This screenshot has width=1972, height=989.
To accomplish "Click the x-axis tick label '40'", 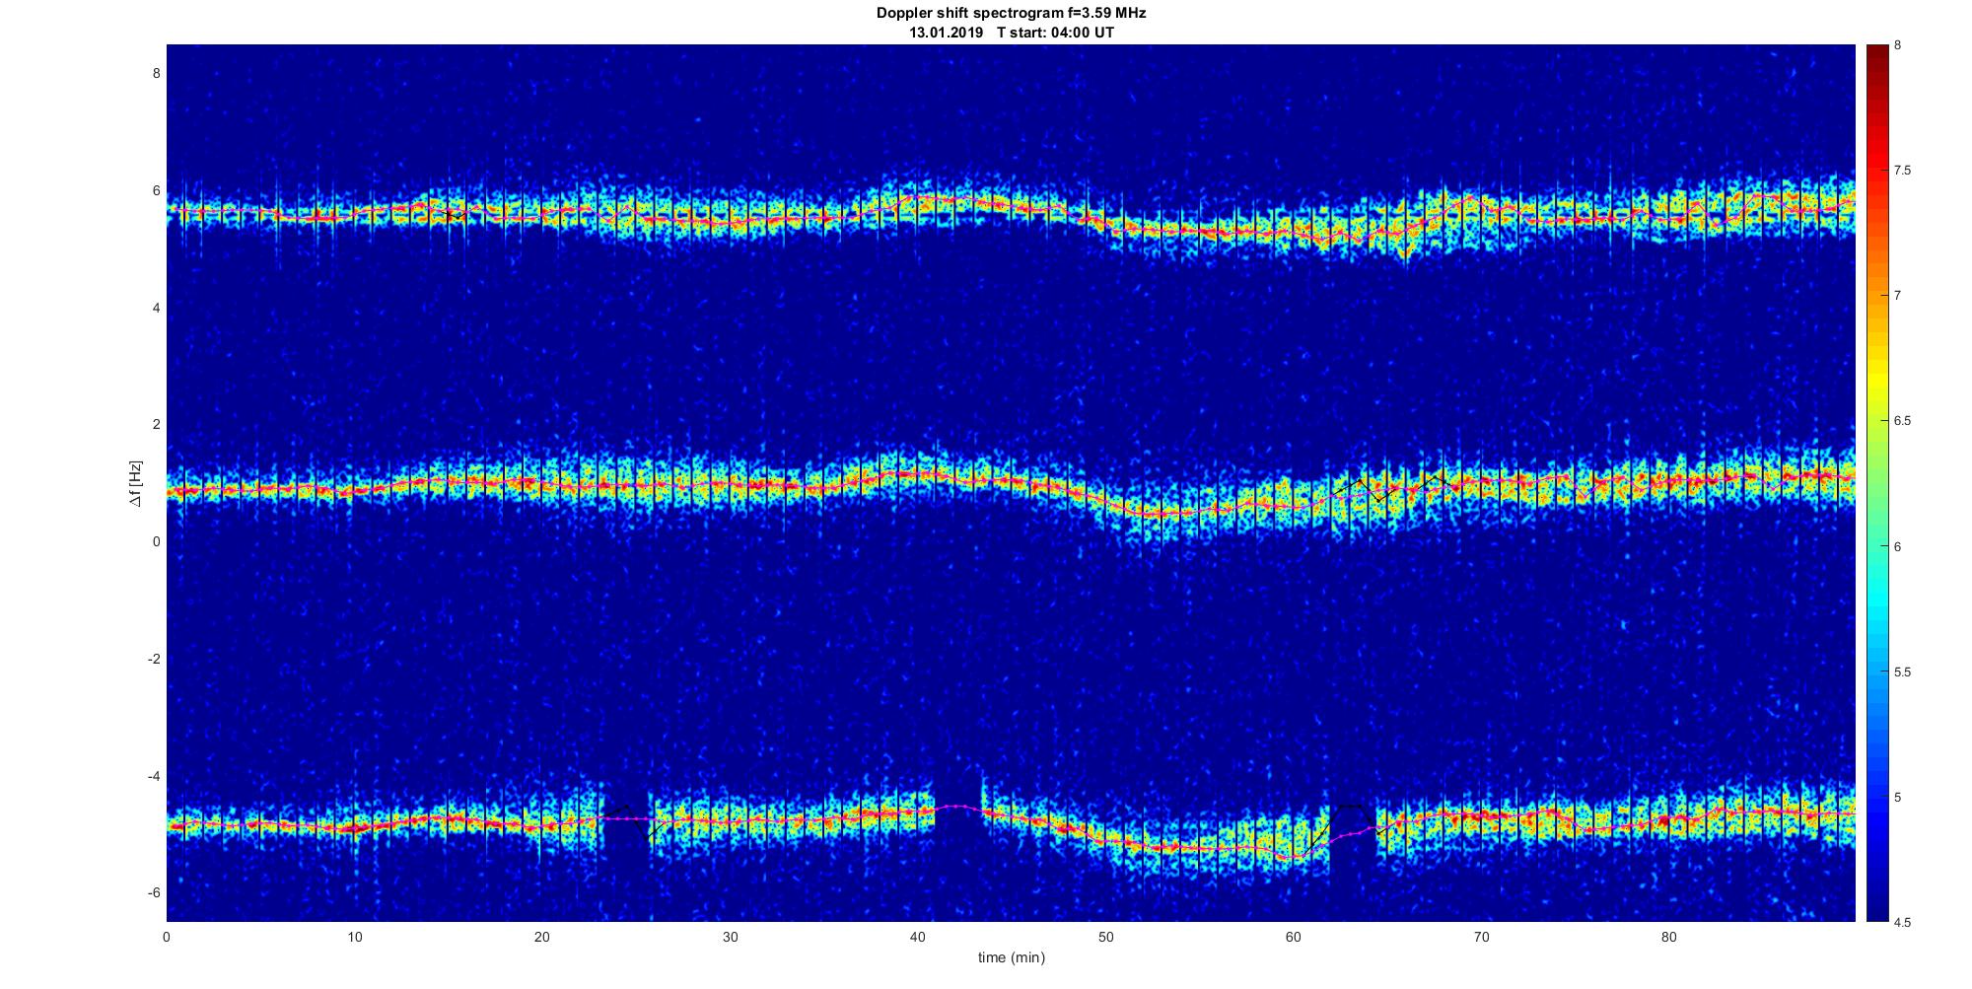I will [x=918, y=938].
